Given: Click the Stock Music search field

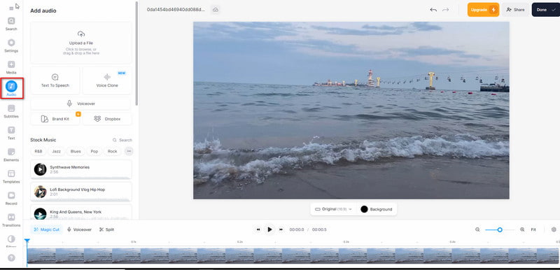Looking at the screenshot, I should tap(122, 140).
